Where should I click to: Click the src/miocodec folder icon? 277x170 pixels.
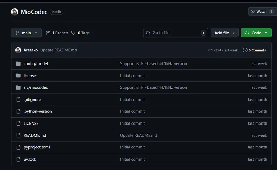click(18, 87)
